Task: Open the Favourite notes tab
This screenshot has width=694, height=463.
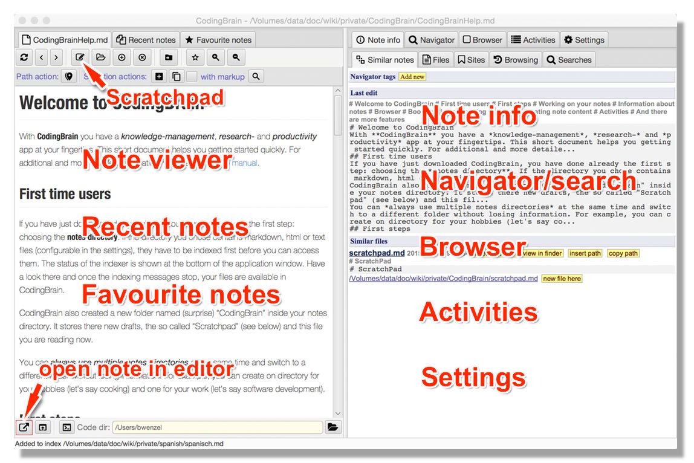Action: [x=218, y=40]
